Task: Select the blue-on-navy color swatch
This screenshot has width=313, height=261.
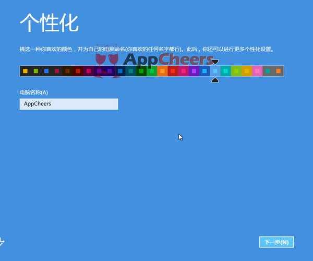Action: click(x=120, y=71)
